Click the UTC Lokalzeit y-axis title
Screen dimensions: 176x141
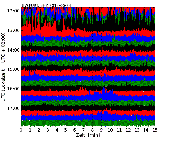click(x=3, y=67)
